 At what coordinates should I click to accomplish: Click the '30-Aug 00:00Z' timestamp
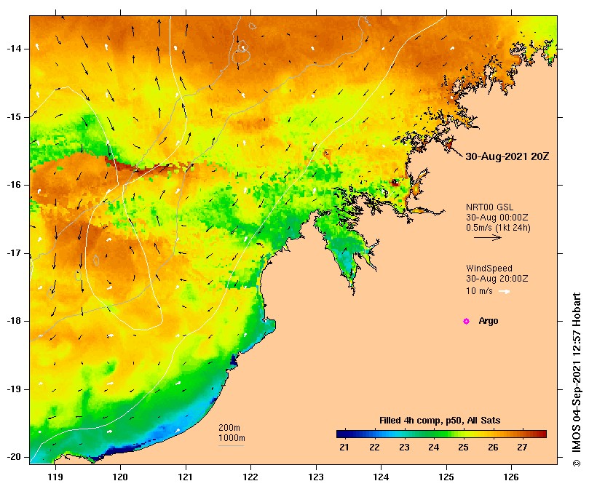pyautogui.click(x=497, y=218)
